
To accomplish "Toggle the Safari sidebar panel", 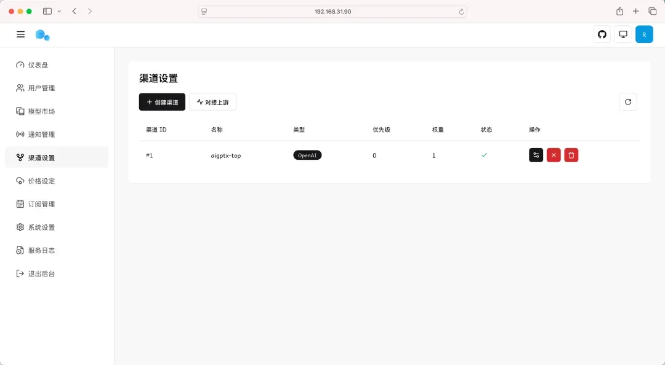I will pyautogui.click(x=47, y=12).
